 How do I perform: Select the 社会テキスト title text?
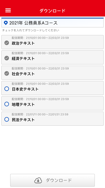point(23,74)
